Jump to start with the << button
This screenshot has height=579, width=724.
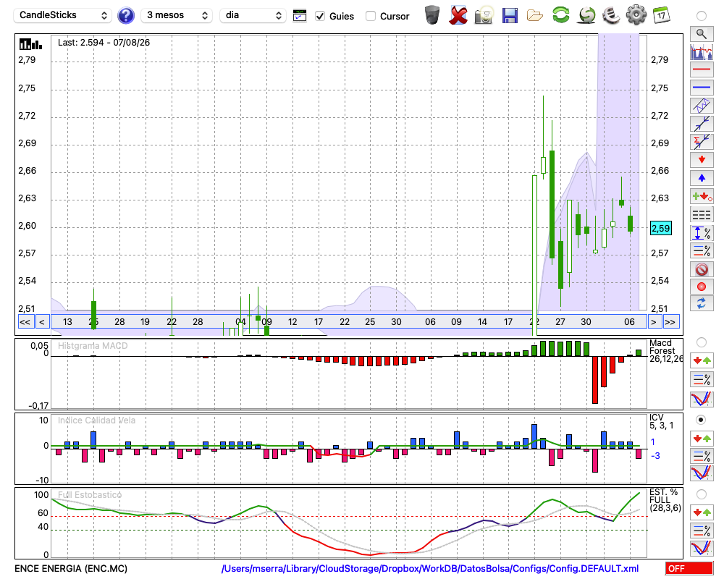25,322
